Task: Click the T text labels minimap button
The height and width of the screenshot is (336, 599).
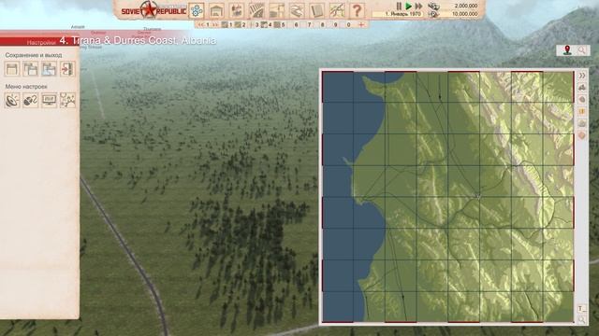Action: (x=581, y=309)
